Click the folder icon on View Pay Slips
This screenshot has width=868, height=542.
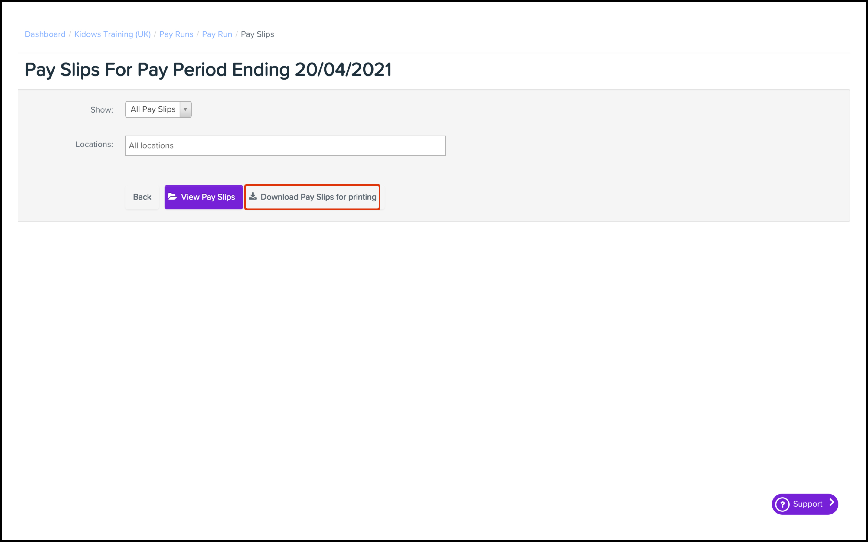[x=172, y=196]
